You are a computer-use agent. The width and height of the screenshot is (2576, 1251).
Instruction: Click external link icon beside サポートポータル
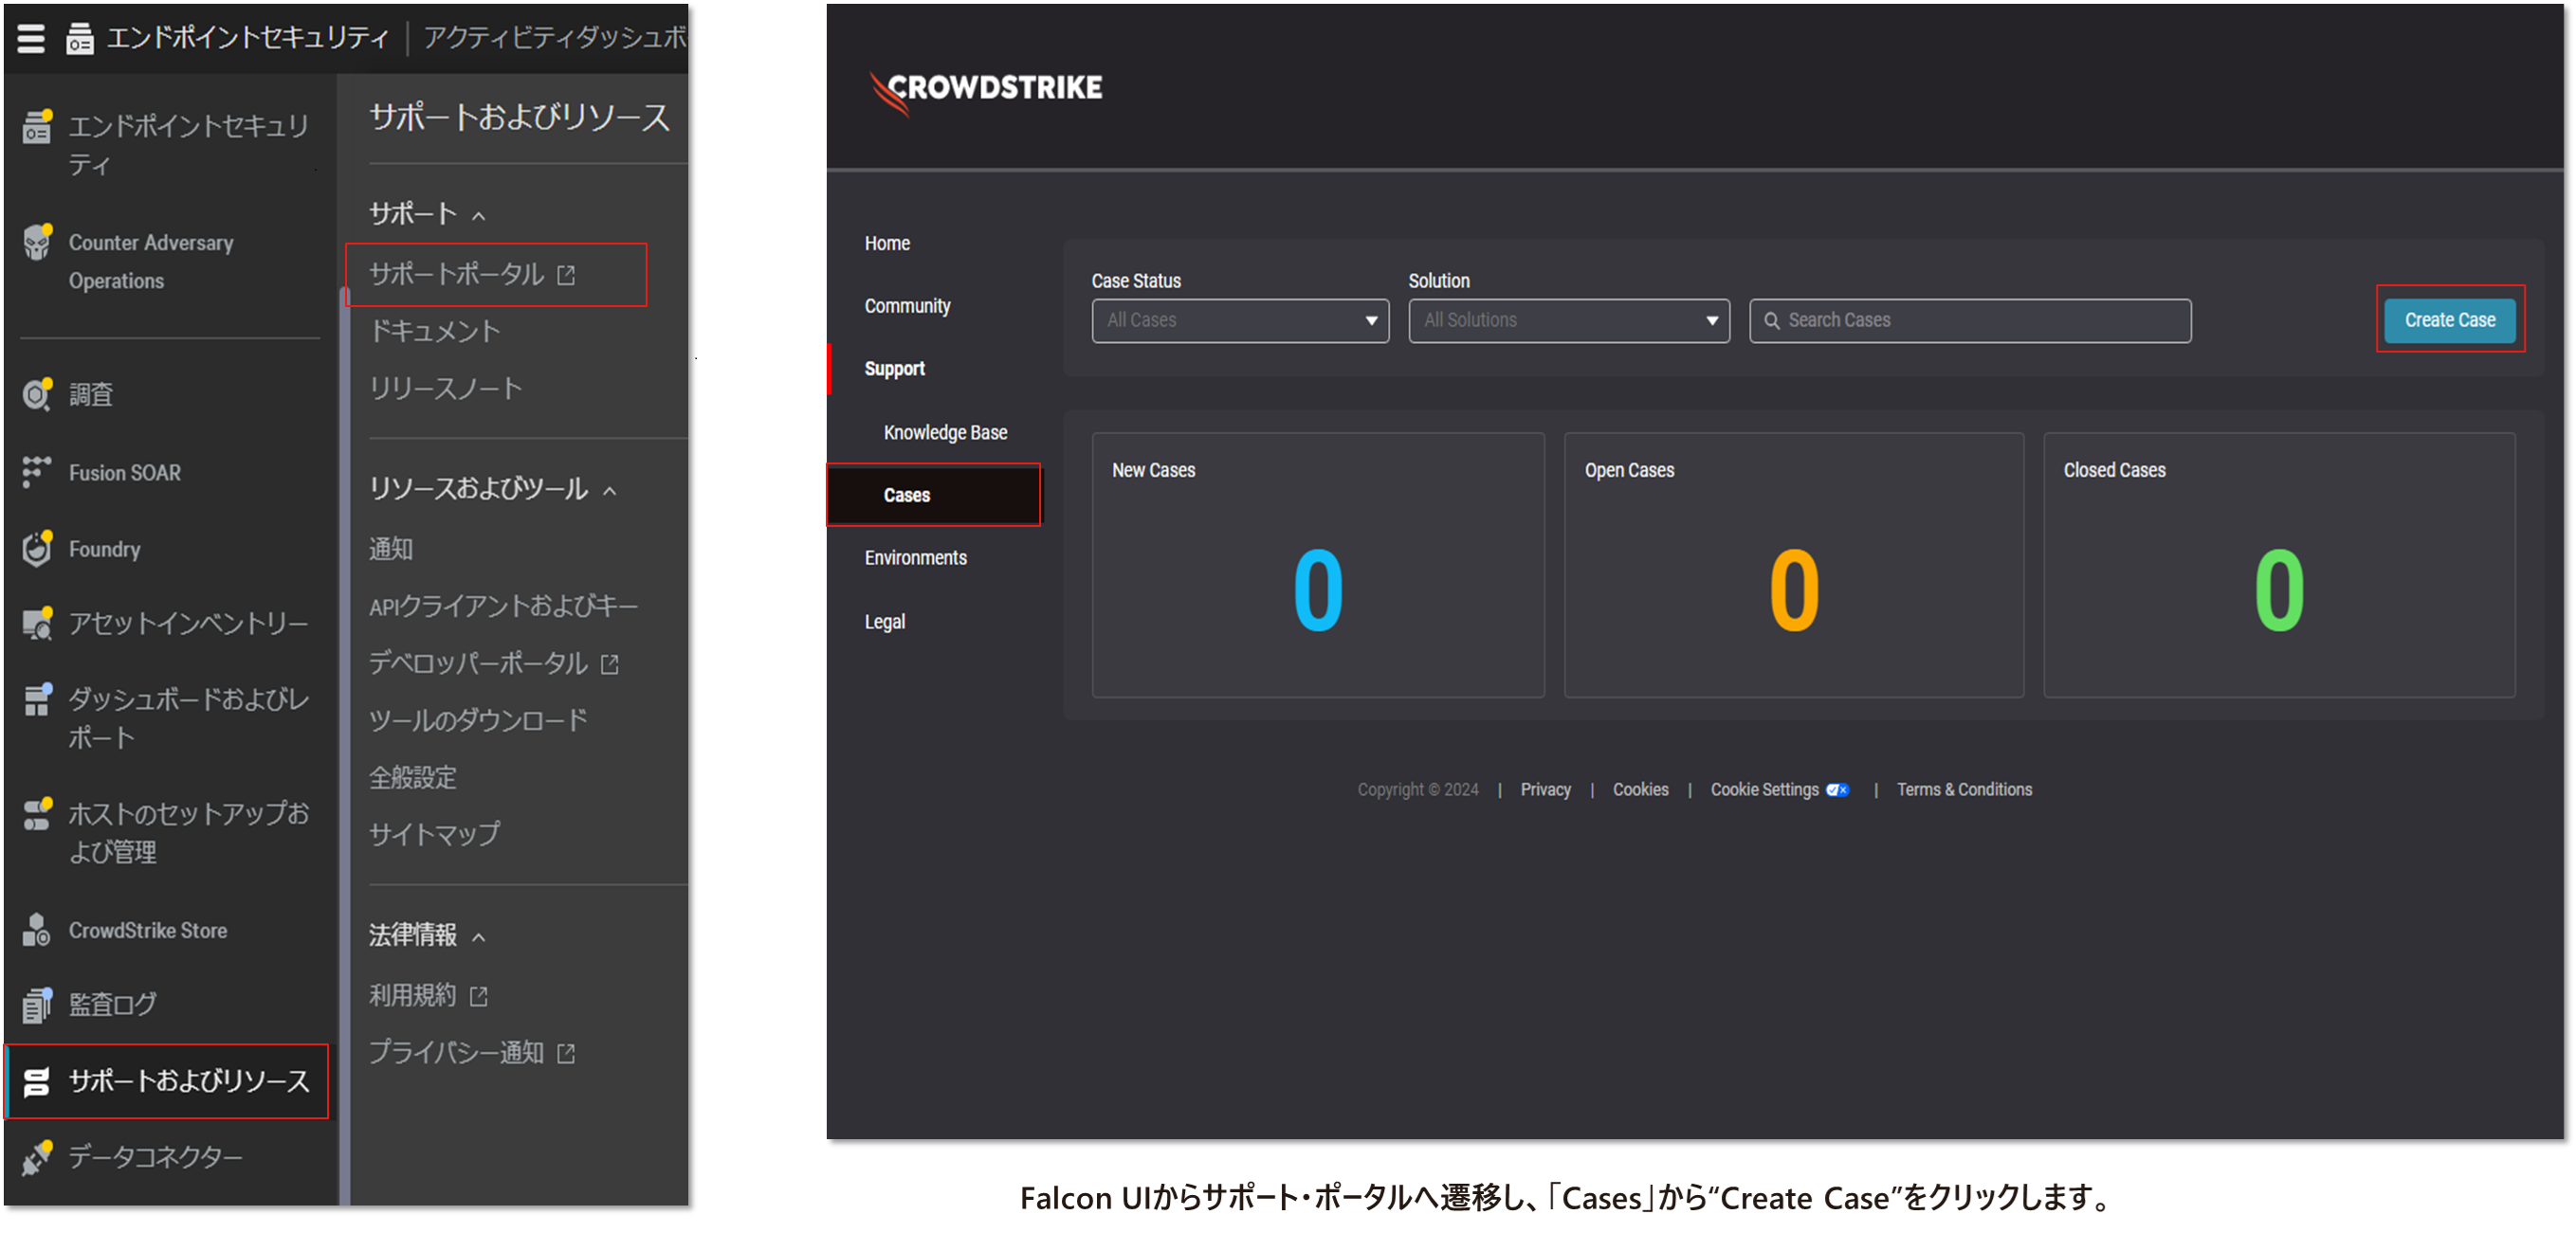566,275
